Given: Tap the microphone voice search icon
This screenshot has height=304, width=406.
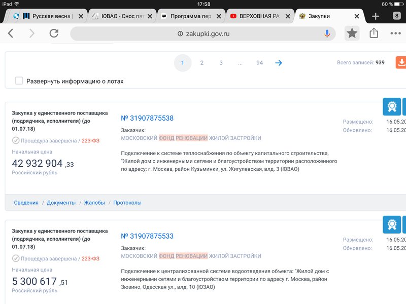Looking at the screenshot, I should point(327,33).
